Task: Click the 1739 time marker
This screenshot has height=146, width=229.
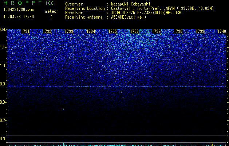Action: point(200,31)
